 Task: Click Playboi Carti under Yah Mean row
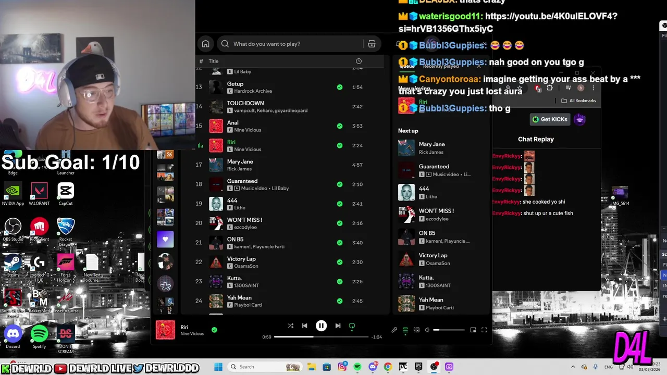pos(248,305)
